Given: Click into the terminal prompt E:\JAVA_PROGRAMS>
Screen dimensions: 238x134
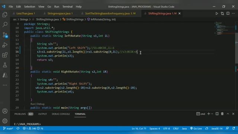Looking at the screenshot, I should (28, 124).
